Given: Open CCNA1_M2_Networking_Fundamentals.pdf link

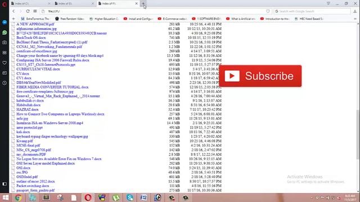Looking at the screenshot, I should pyautogui.click(x=49, y=47).
